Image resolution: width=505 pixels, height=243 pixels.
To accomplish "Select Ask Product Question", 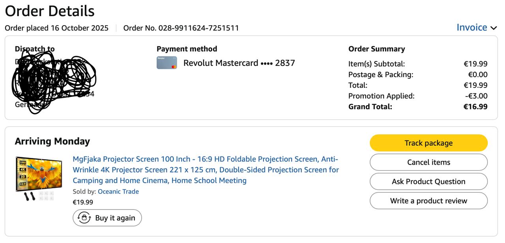I will tap(428, 182).
